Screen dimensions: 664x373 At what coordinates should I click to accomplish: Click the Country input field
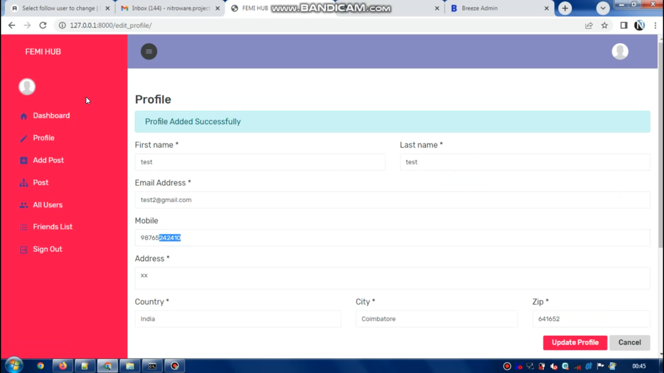pyautogui.click(x=238, y=319)
